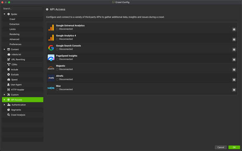The height and width of the screenshot is (151, 242).
Task: Click the Authentication users icon
Action: pyautogui.click(x=9, y=105)
